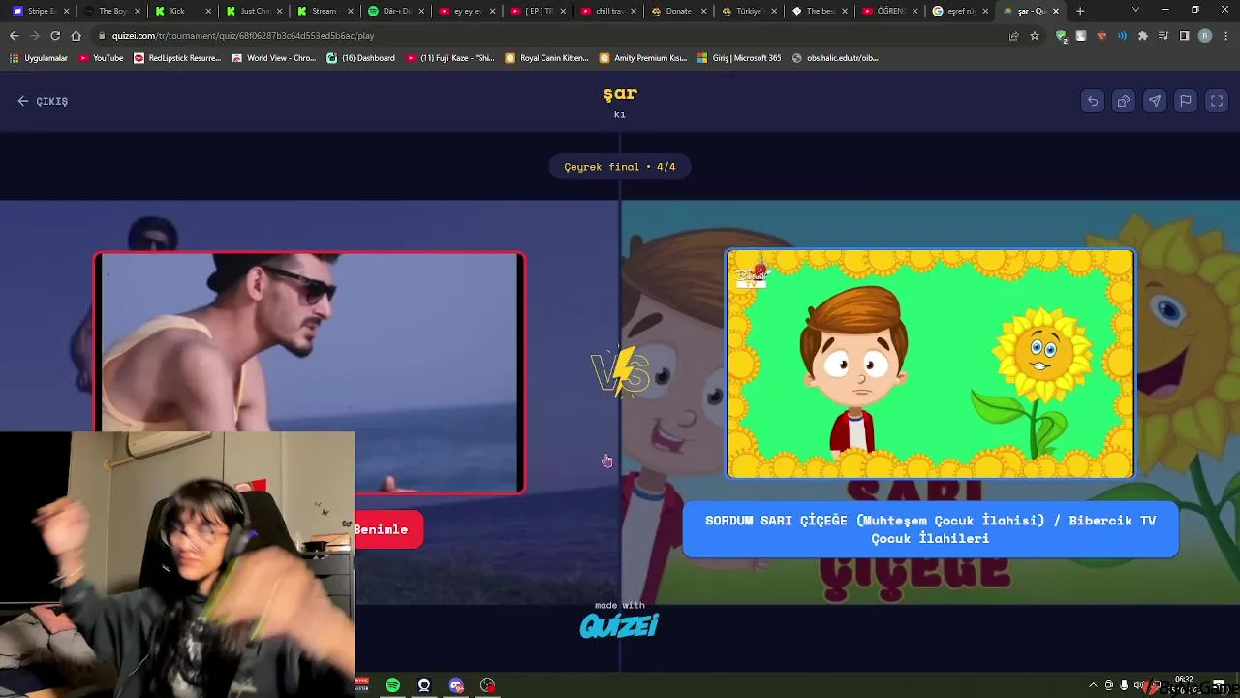Select the SORDUM SARI ÇİÇEĞE answer button
This screenshot has height=698, width=1240.
pyautogui.click(x=930, y=529)
